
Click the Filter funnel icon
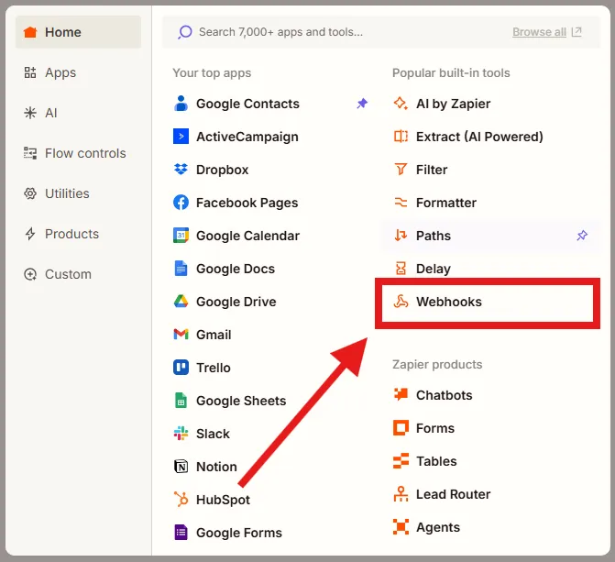(x=401, y=169)
